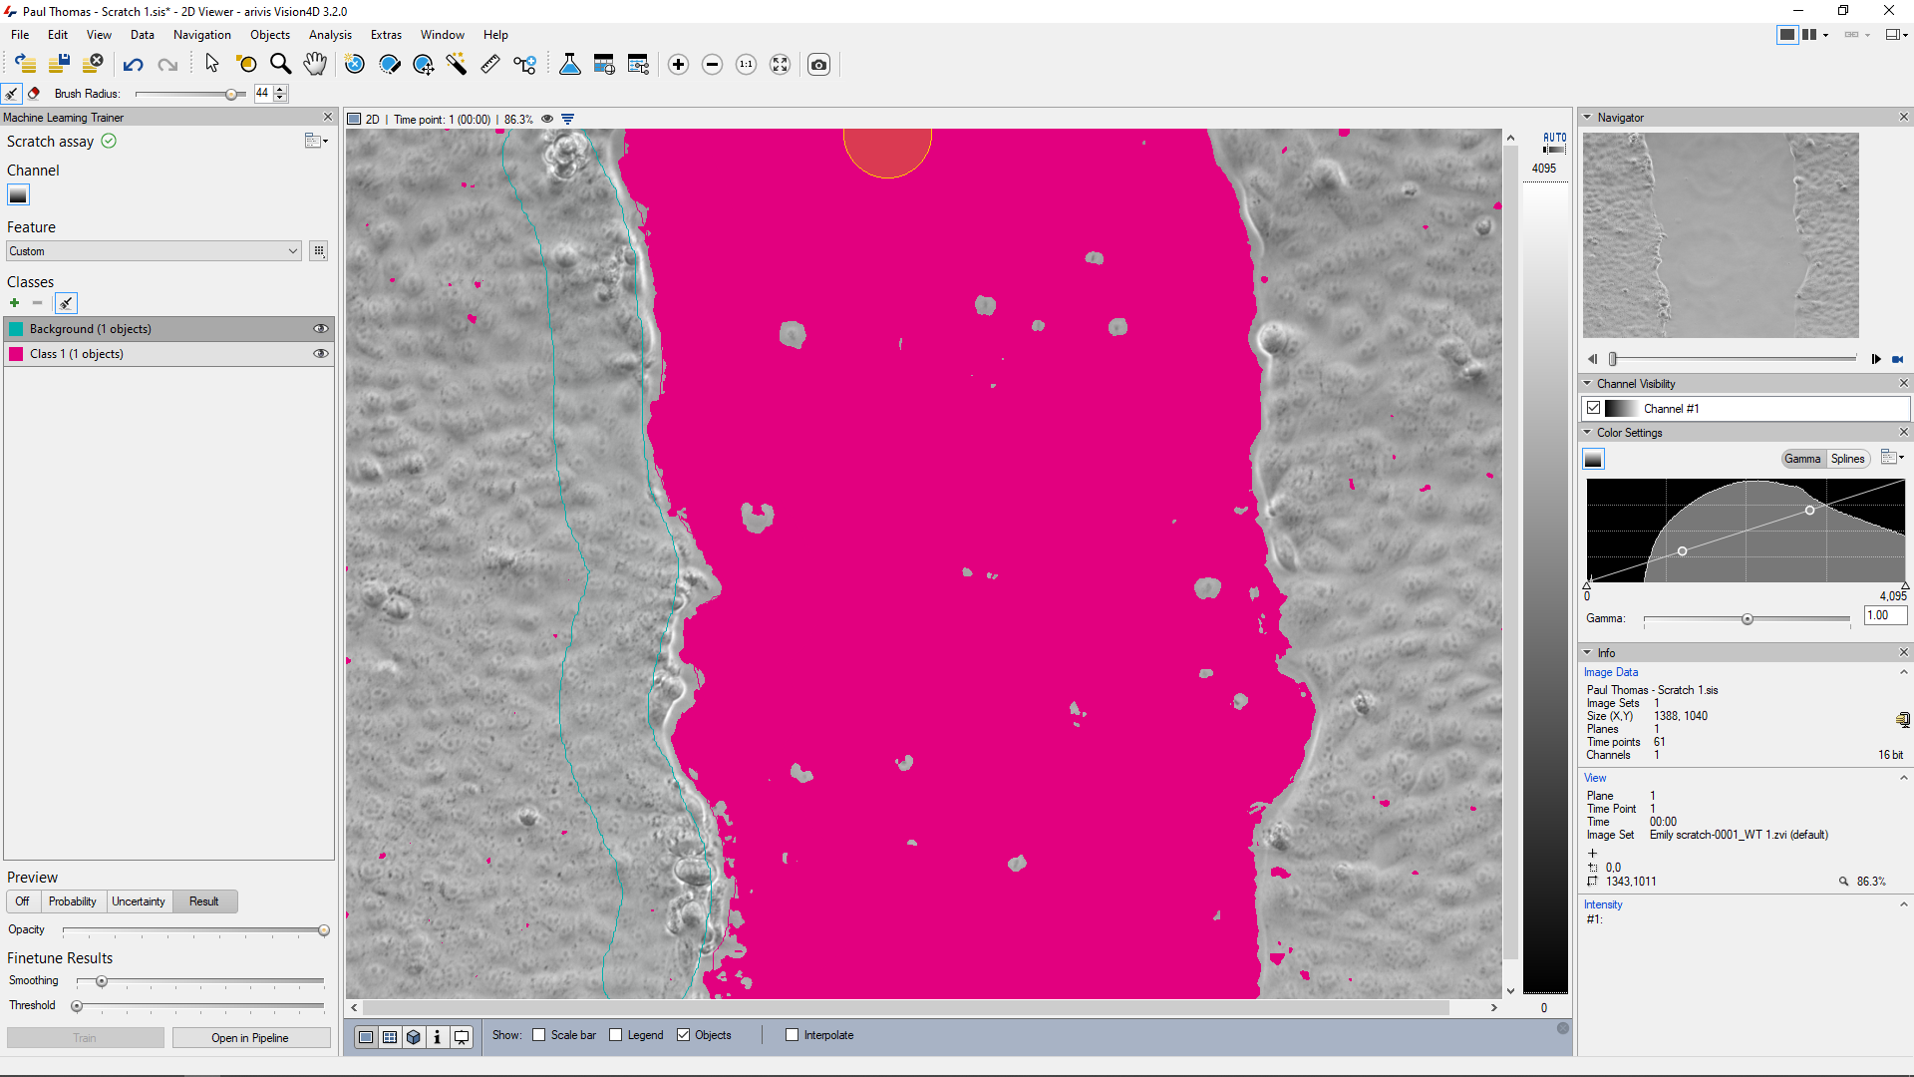Click the save document icon
1914x1077 pixels.
tap(59, 64)
